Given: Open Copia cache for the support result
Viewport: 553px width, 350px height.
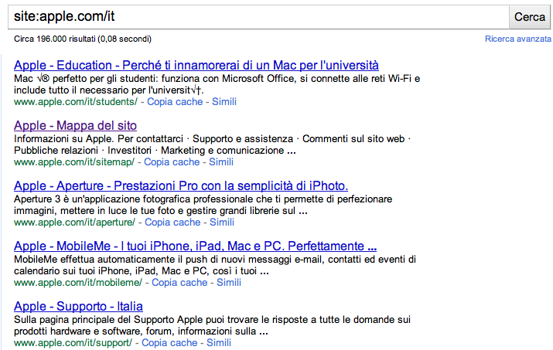Looking at the screenshot, I should point(168,343).
